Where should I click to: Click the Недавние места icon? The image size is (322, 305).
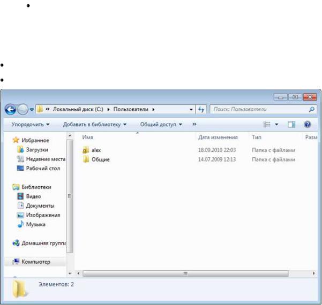click(x=20, y=159)
